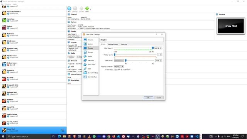This screenshot has height=139, width=247.
Task: Open the Machine menu
Action: tap(8, 4)
